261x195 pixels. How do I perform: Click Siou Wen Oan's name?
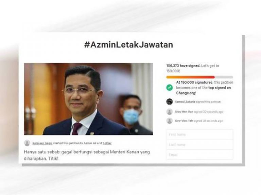[184, 112]
